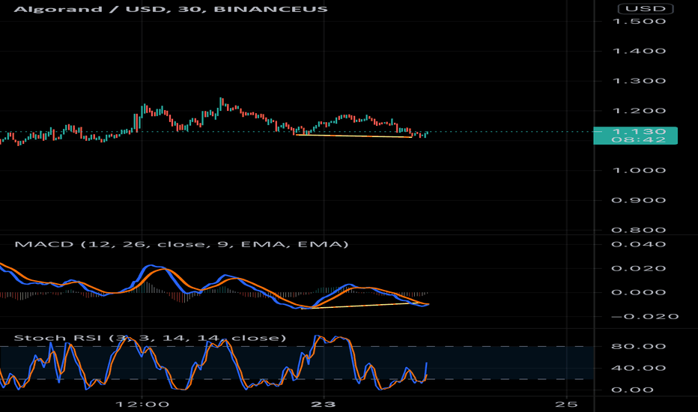The height and width of the screenshot is (412, 698).
Task: Click the Stoch RSI 40.00 axis value
Action: pos(640,369)
